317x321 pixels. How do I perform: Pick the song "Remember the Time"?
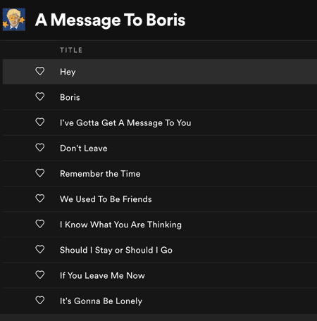(x=100, y=174)
